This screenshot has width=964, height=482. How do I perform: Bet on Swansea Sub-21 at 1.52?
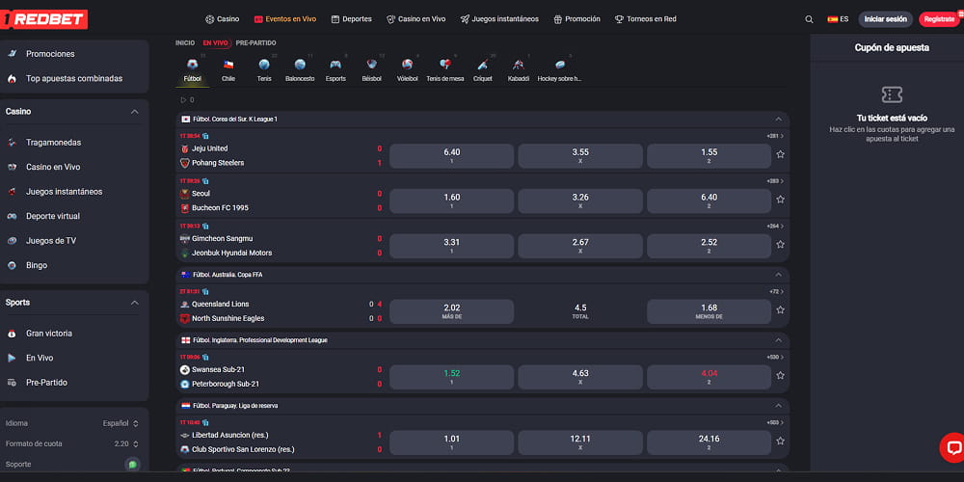click(452, 377)
